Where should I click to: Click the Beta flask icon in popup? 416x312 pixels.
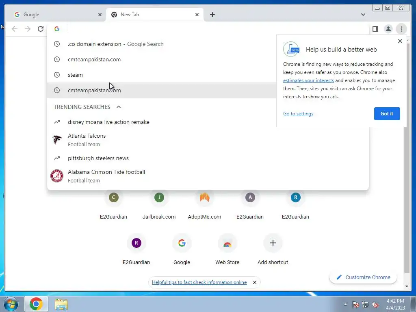[291, 49]
